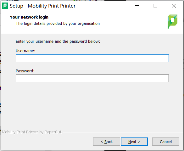Click the large PaperCut logo in header
The width and height of the screenshot is (184, 151).
click(x=172, y=22)
